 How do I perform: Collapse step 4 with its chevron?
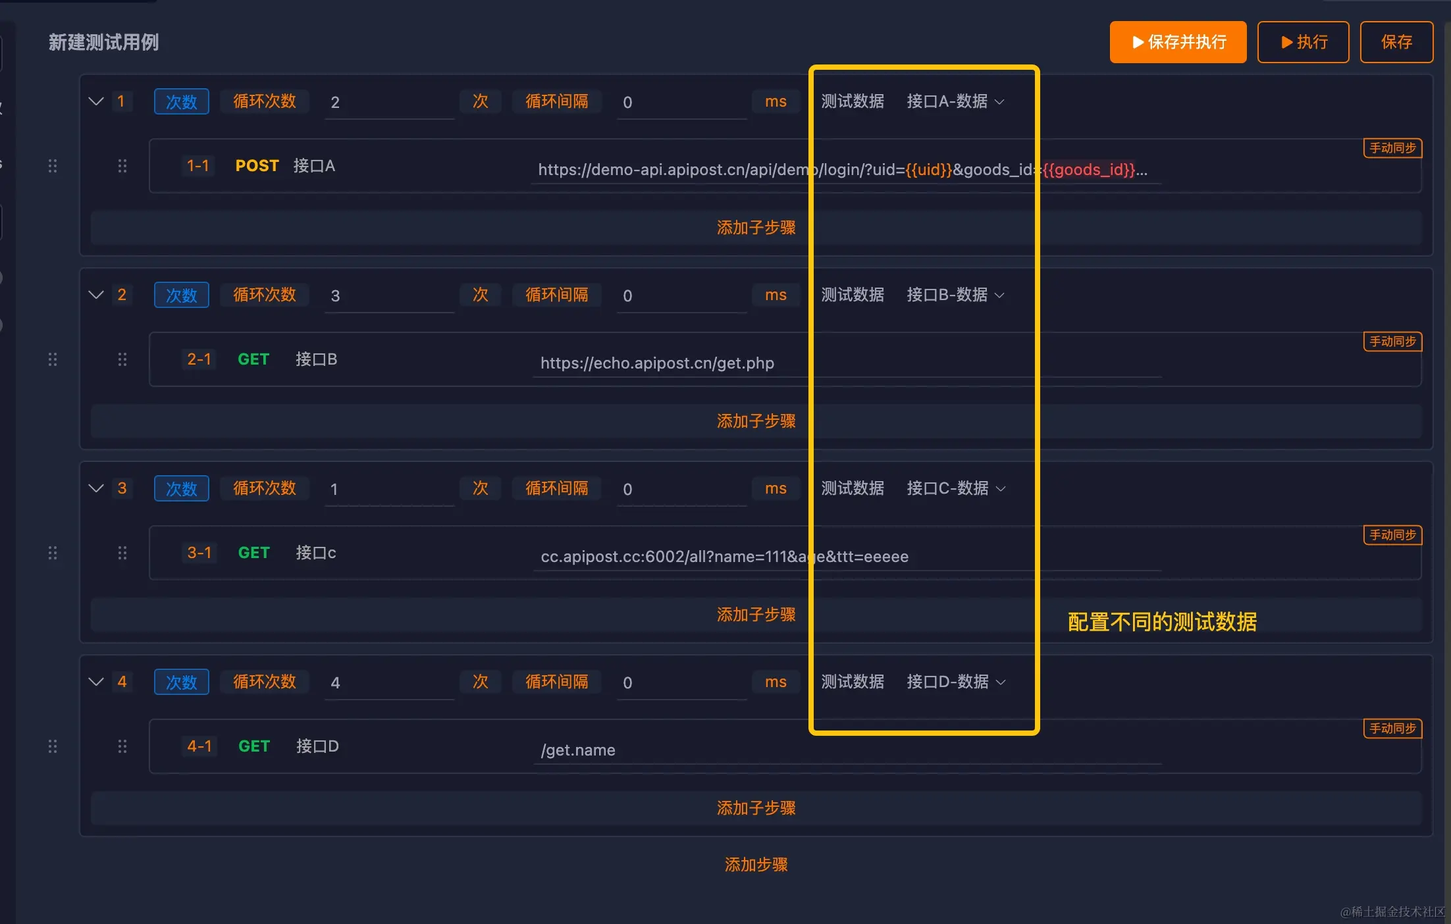click(x=96, y=682)
